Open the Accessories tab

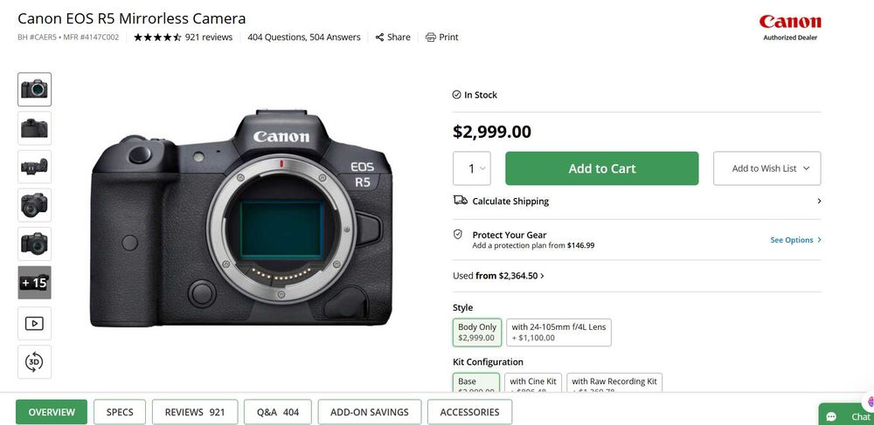pyautogui.click(x=469, y=412)
